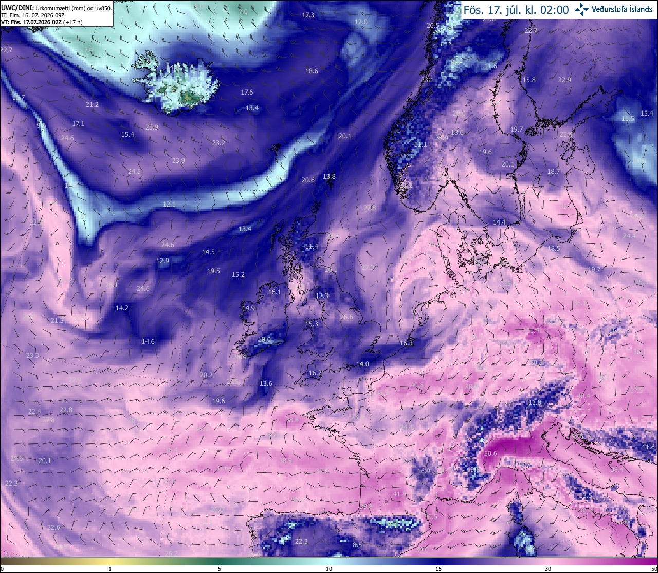This screenshot has width=658, height=573.
Task: Click the Veðurstofa Íslands logo icon
Action: [582, 9]
